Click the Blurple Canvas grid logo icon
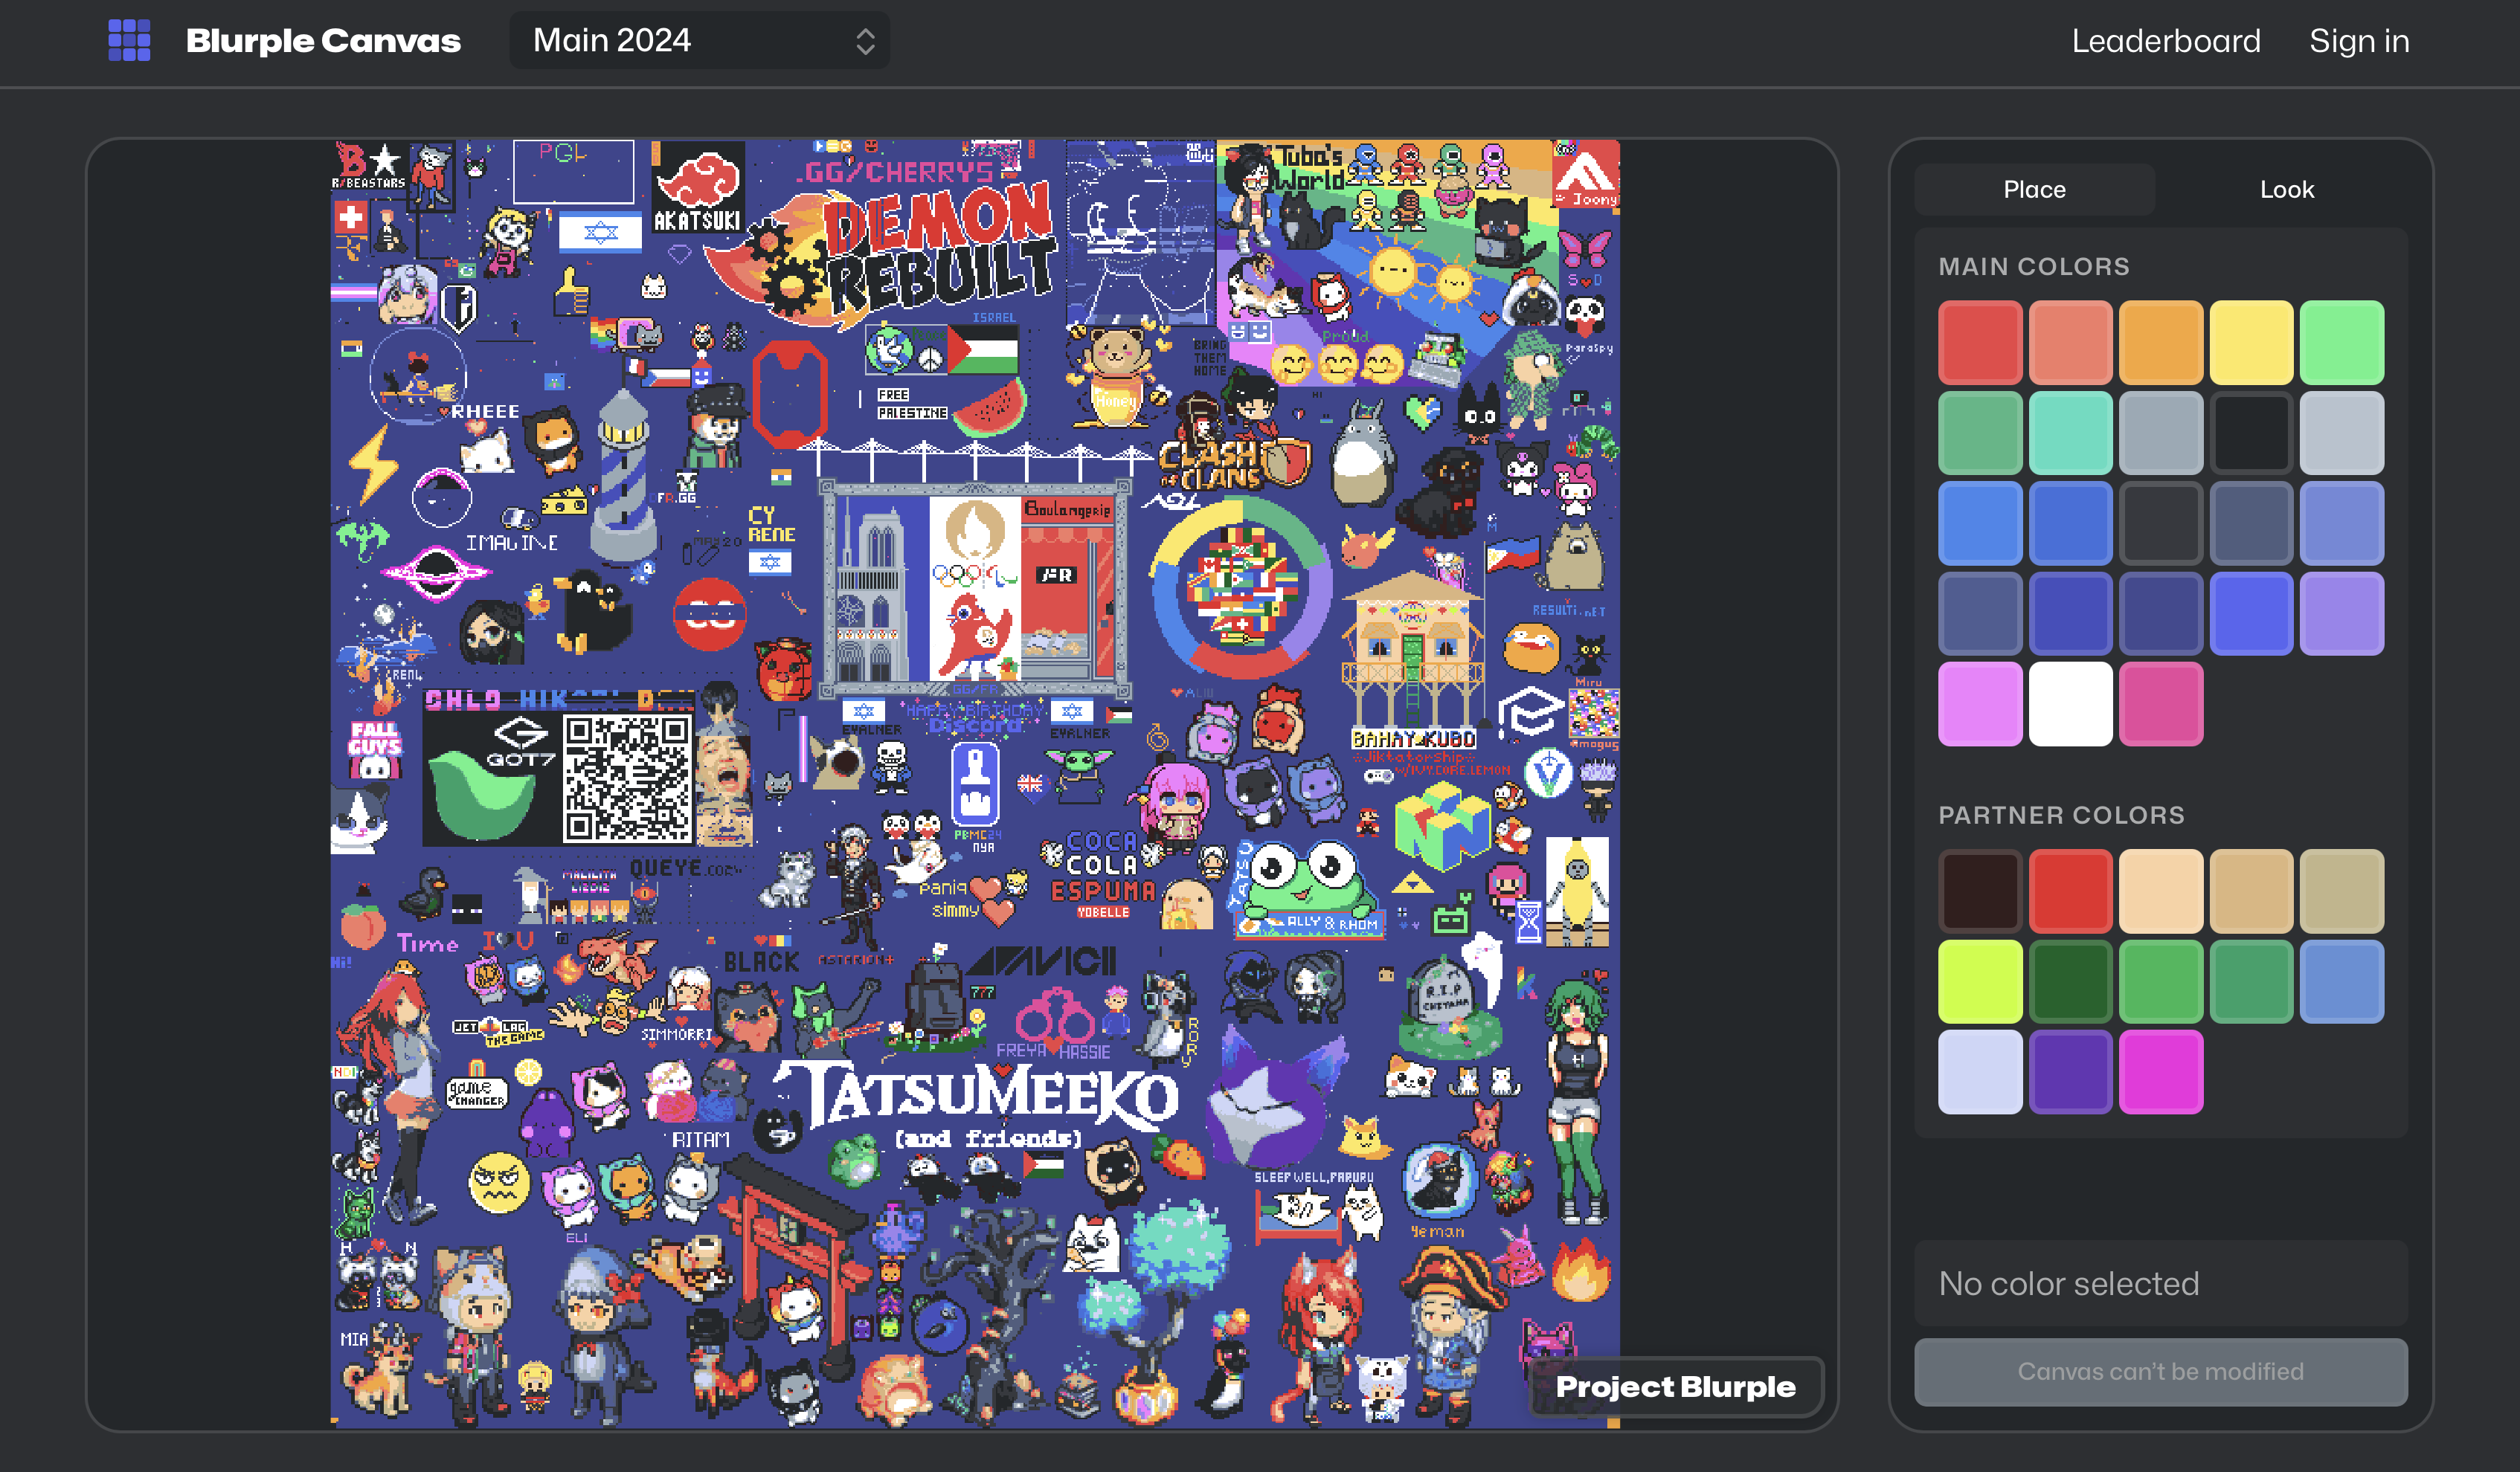 tap(129, 41)
